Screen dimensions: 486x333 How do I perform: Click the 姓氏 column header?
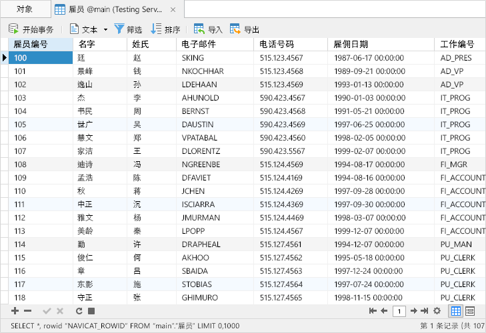151,45
